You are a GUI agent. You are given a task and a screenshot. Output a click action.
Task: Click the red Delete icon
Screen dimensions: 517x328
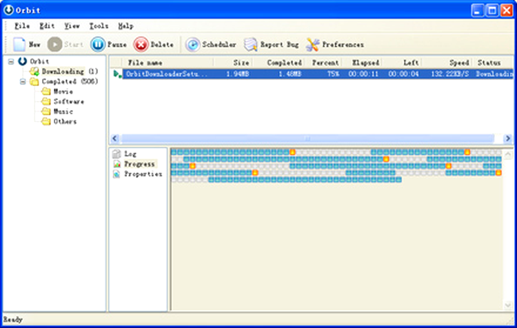(x=141, y=44)
